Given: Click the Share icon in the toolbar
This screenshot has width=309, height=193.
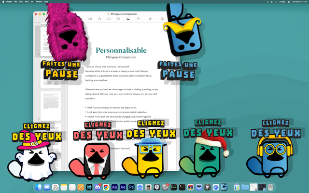Looking at the screenshot, I should pos(139,19).
